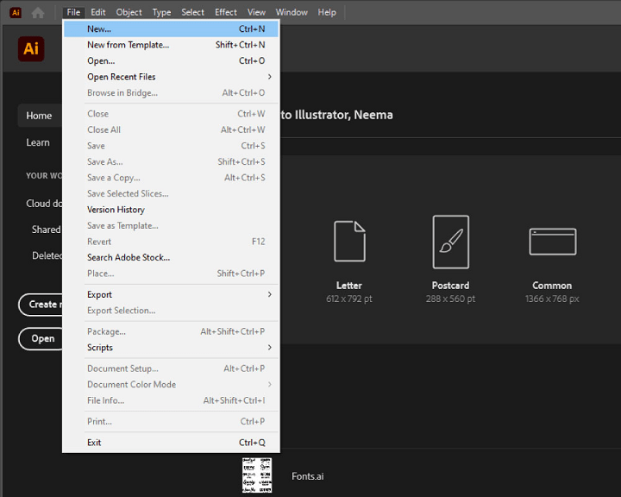The height and width of the screenshot is (497, 621).
Task: Open Cloud documents in sidebar
Action: [x=44, y=204]
